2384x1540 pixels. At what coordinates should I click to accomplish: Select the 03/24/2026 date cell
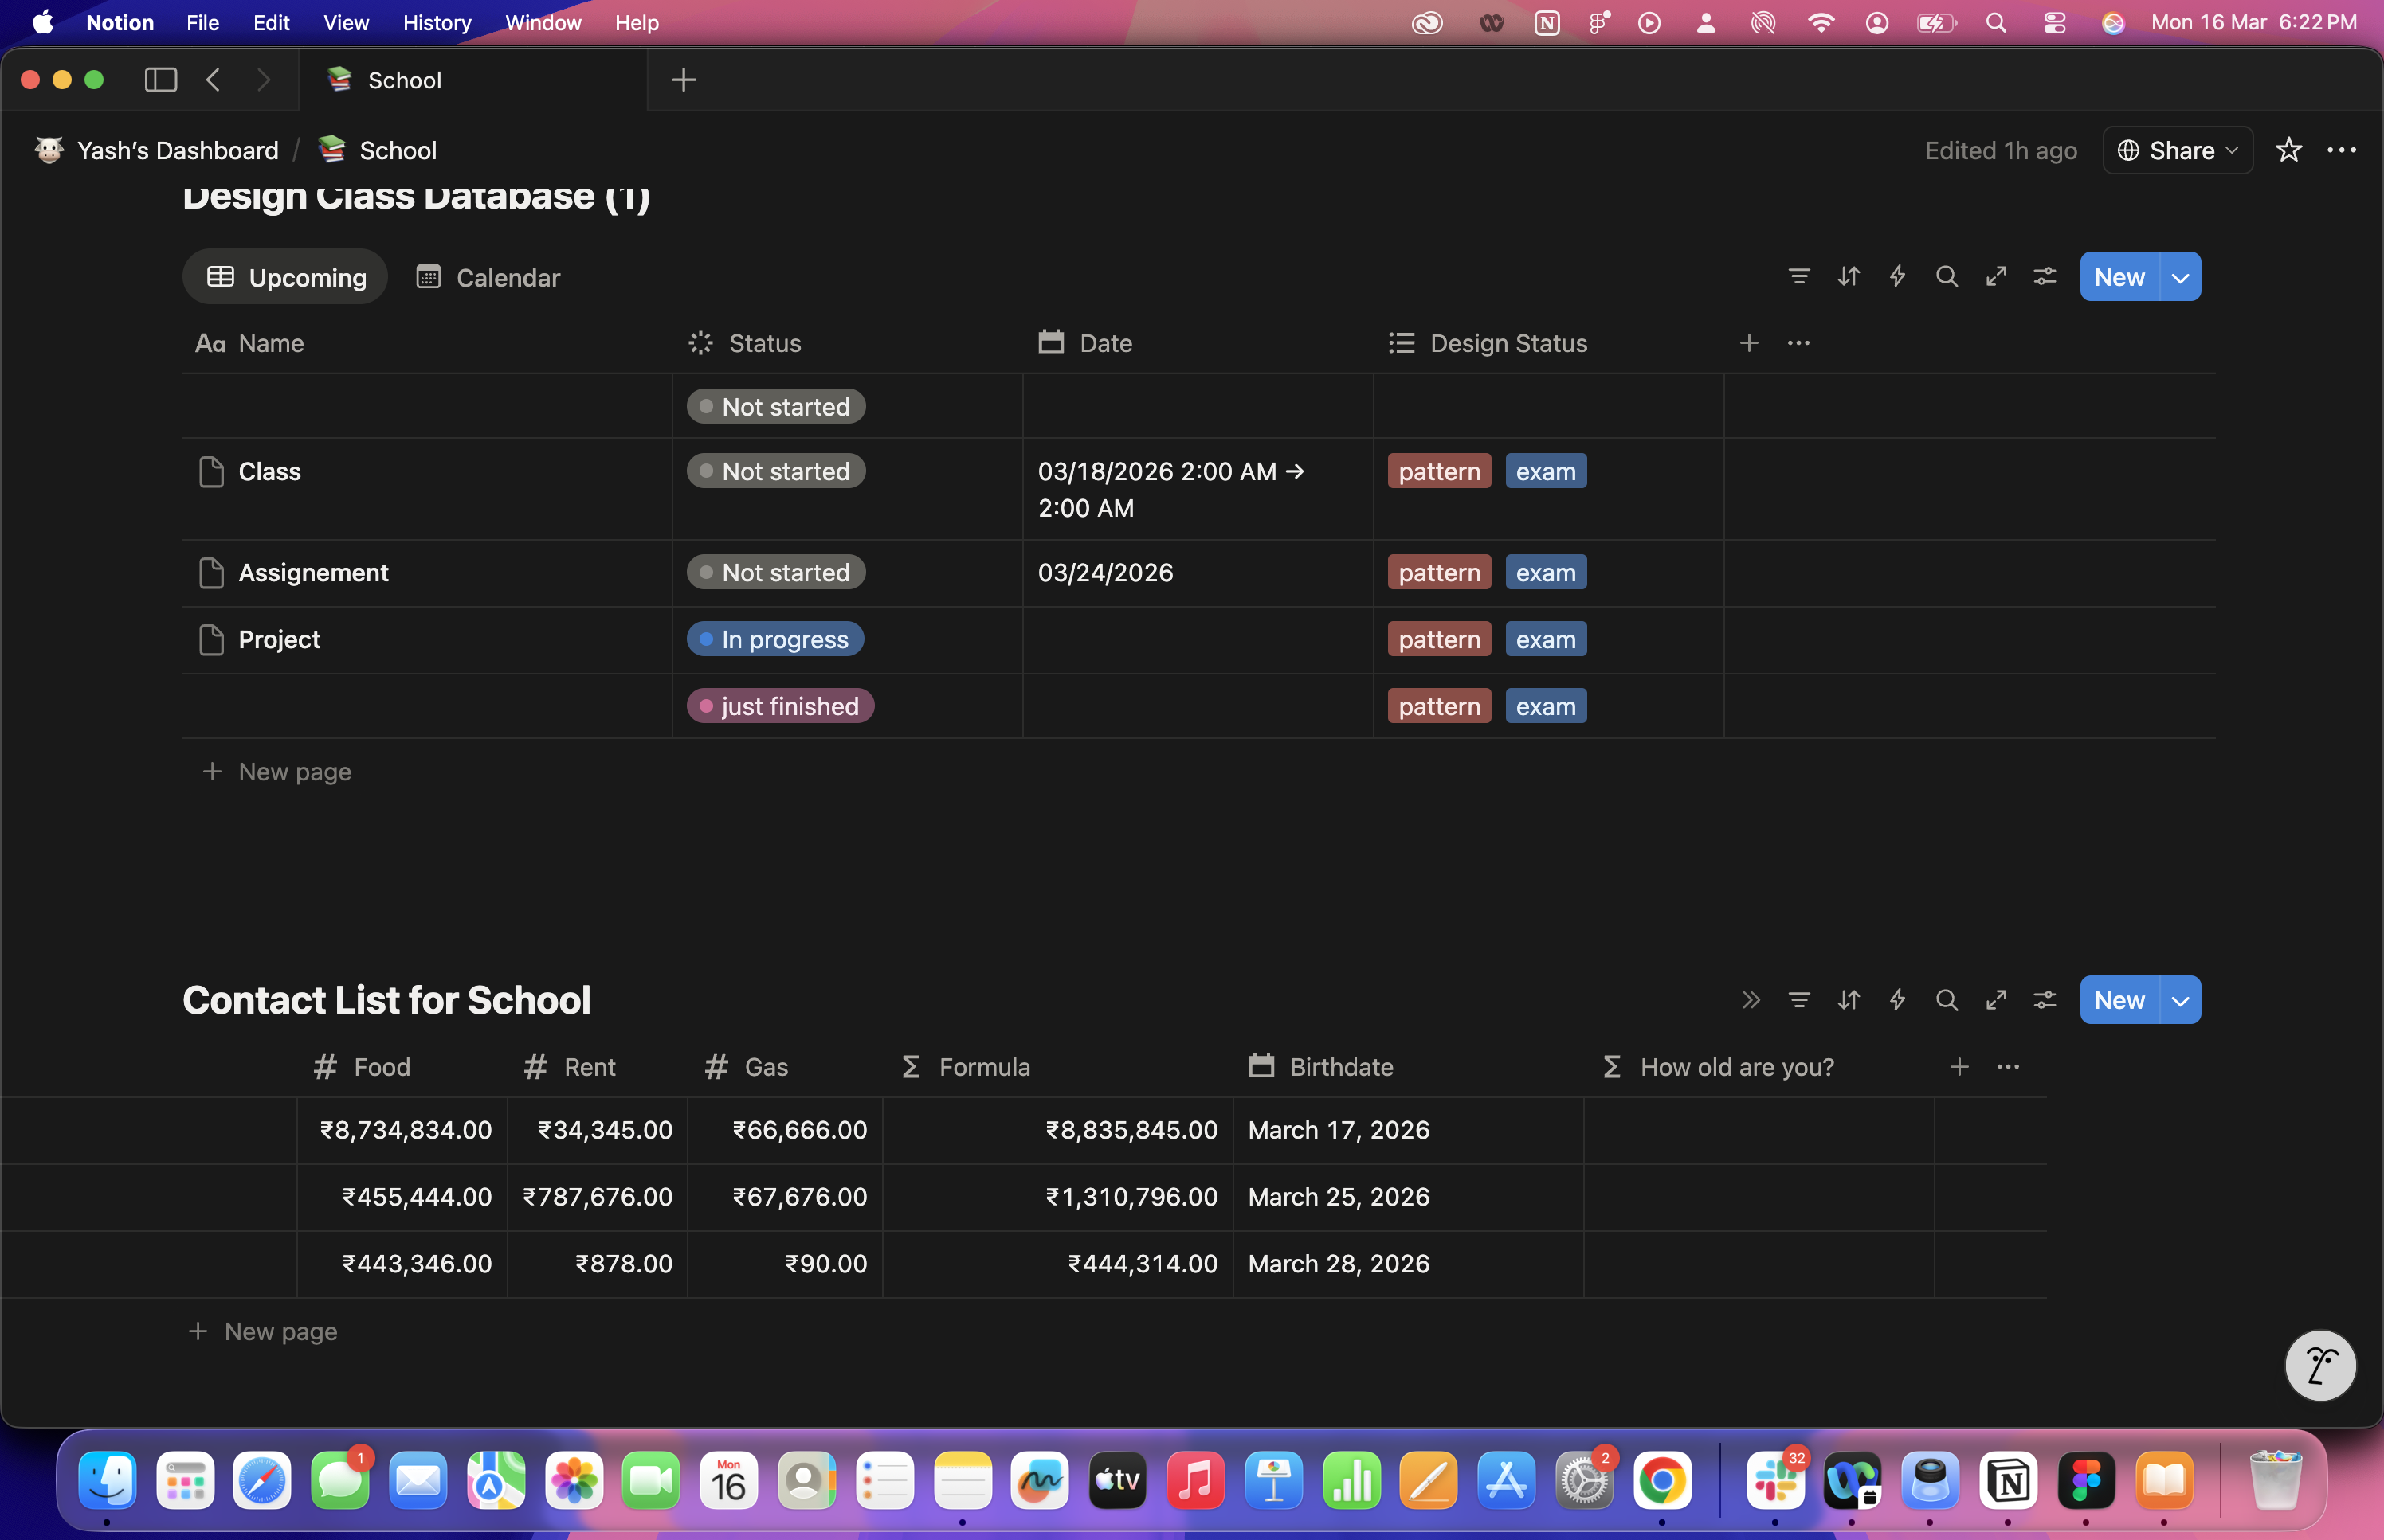(x=1198, y=573)
